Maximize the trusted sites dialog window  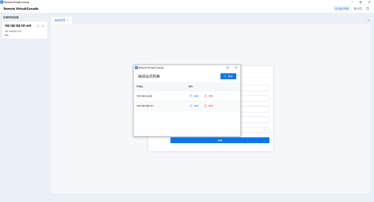(x=228, y=68)
